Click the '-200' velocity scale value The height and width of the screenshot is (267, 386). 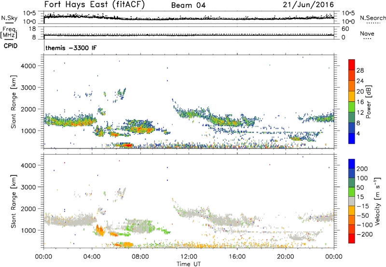[364, 234]
